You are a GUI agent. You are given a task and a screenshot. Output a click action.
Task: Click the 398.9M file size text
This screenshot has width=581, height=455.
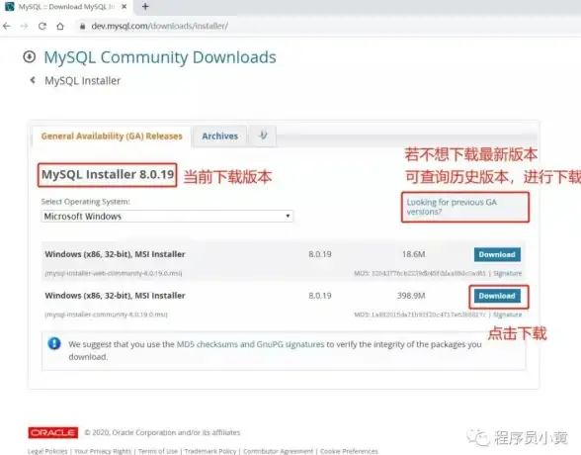pos(411,296)
